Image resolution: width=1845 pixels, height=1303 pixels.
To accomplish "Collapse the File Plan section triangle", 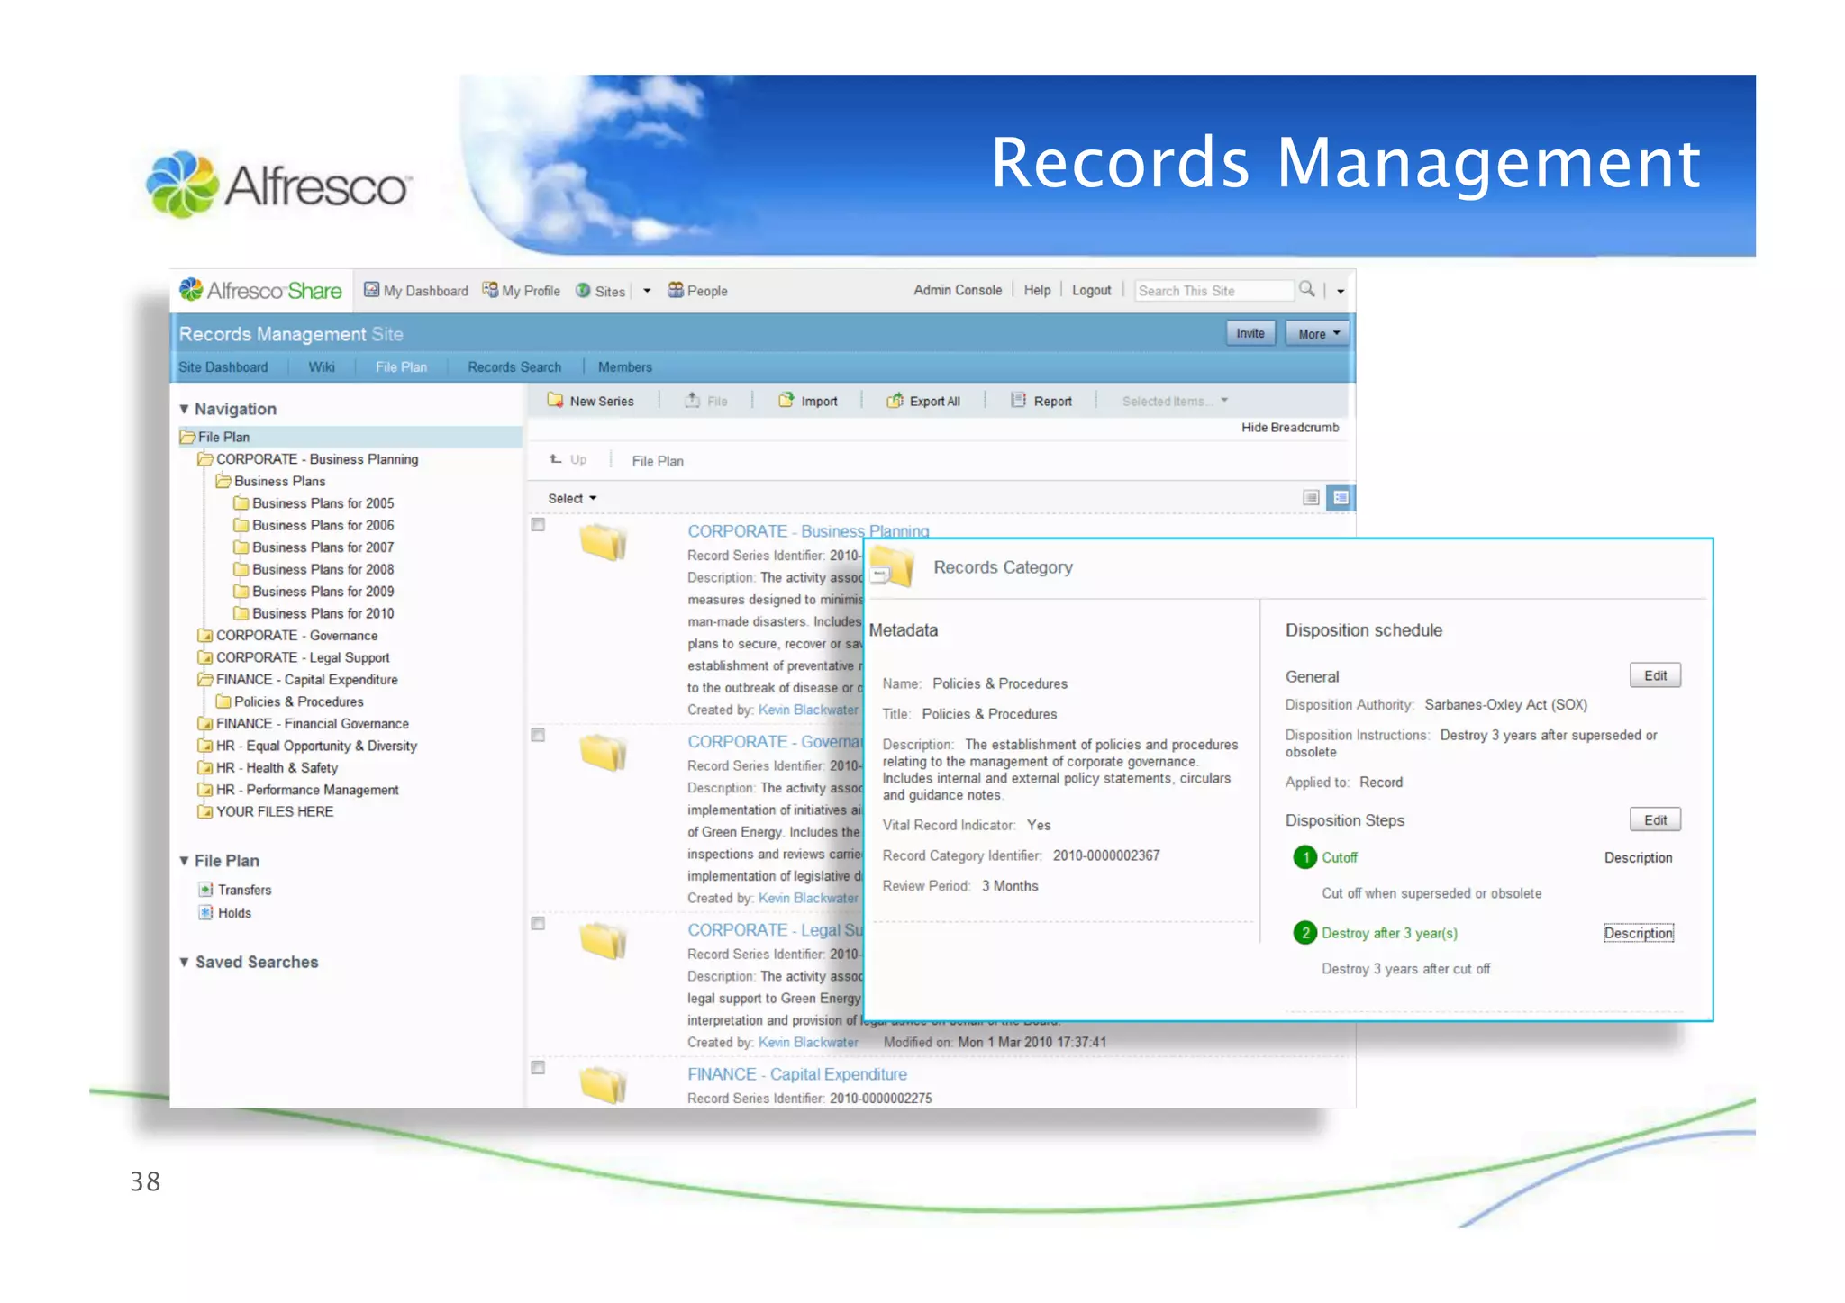I will click(184, 861).
